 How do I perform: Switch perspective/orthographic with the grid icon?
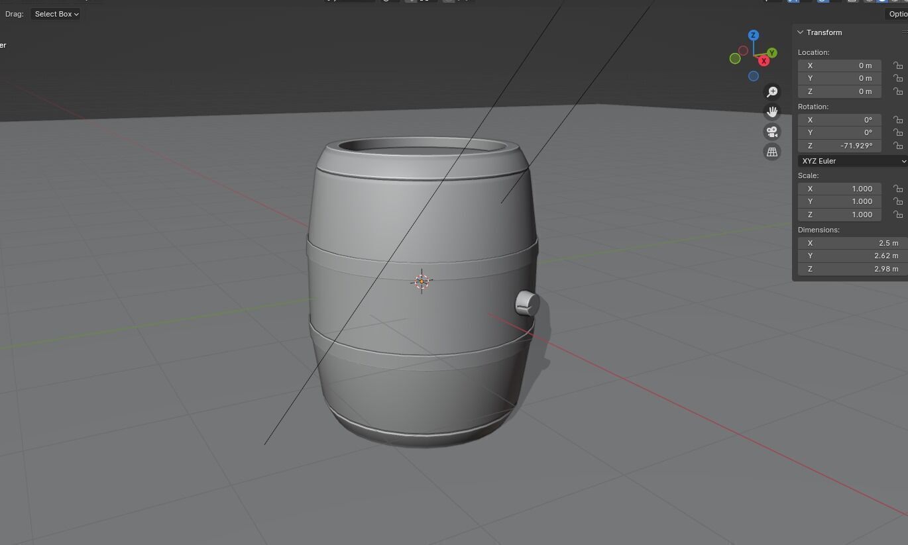point(772,152)
